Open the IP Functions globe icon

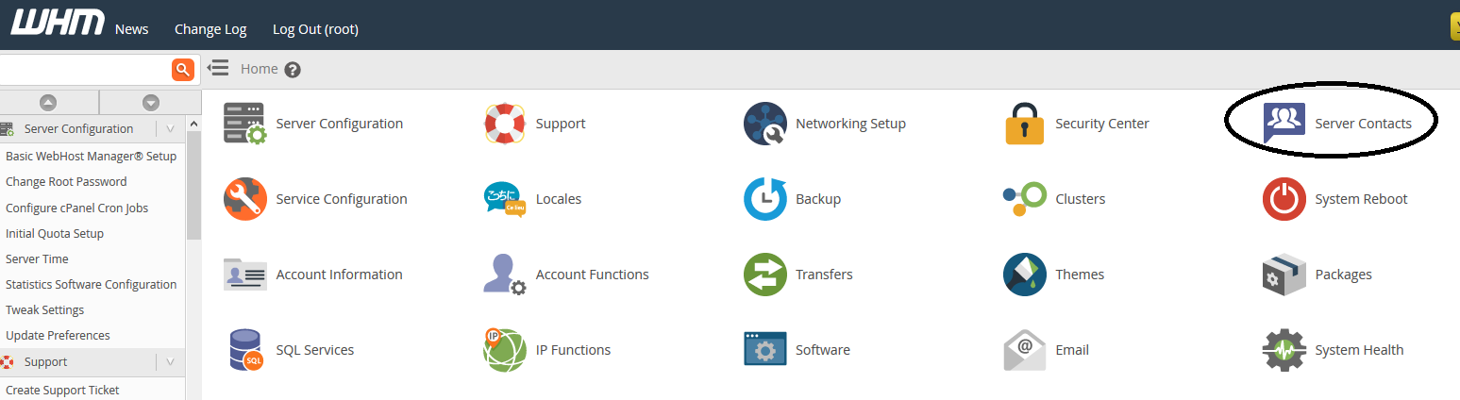(x=505, y=350)
